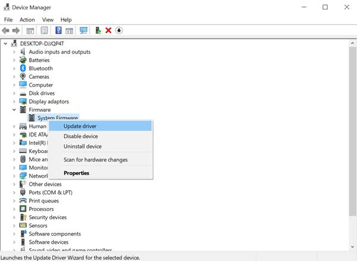This screenshot has height=261, width=357.
Task: Select Disable device in context menu
Action: coord(80,136)
